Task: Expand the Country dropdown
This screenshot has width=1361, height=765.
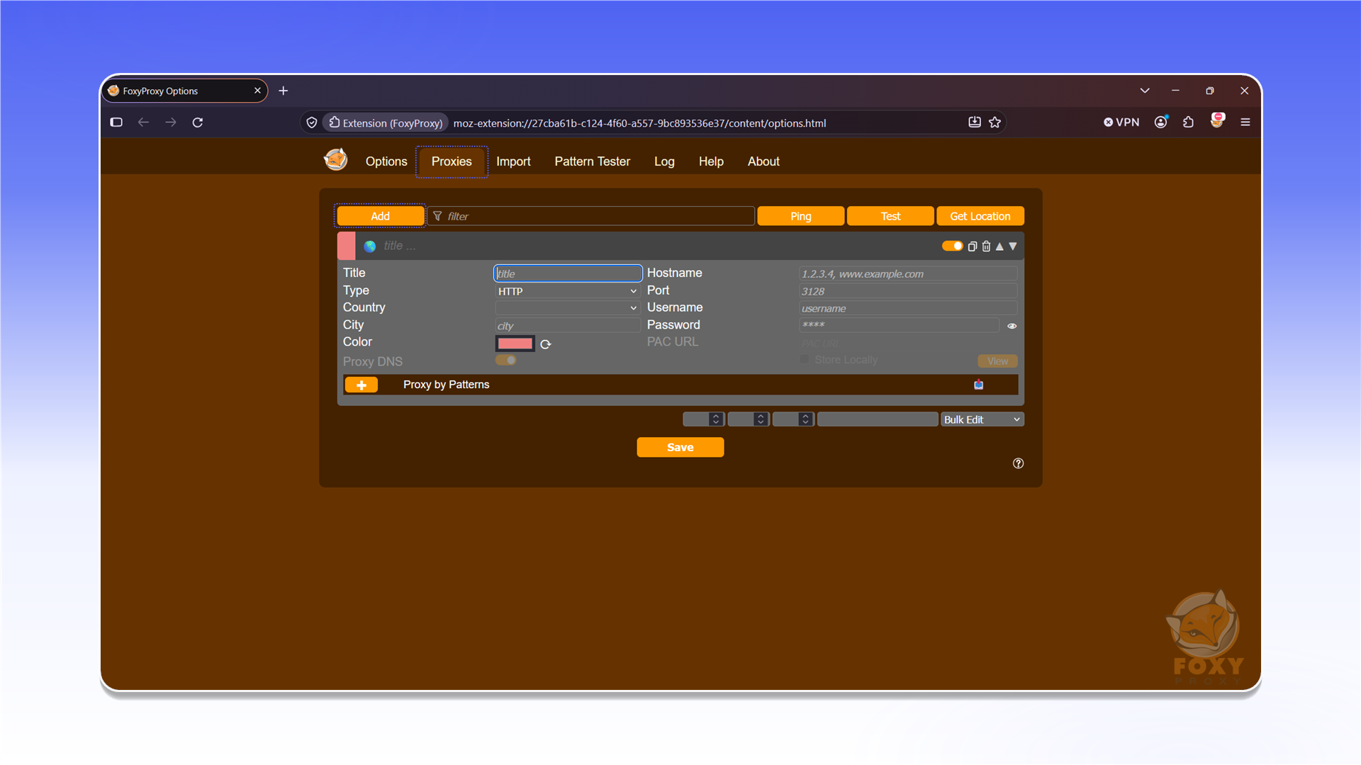Action: coord(567,308)
